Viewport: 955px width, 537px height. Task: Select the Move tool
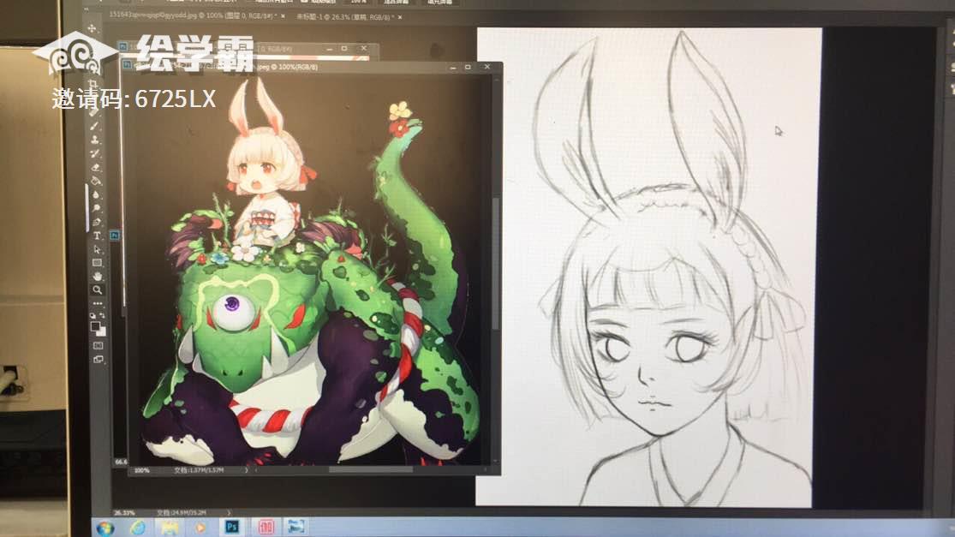92,28
